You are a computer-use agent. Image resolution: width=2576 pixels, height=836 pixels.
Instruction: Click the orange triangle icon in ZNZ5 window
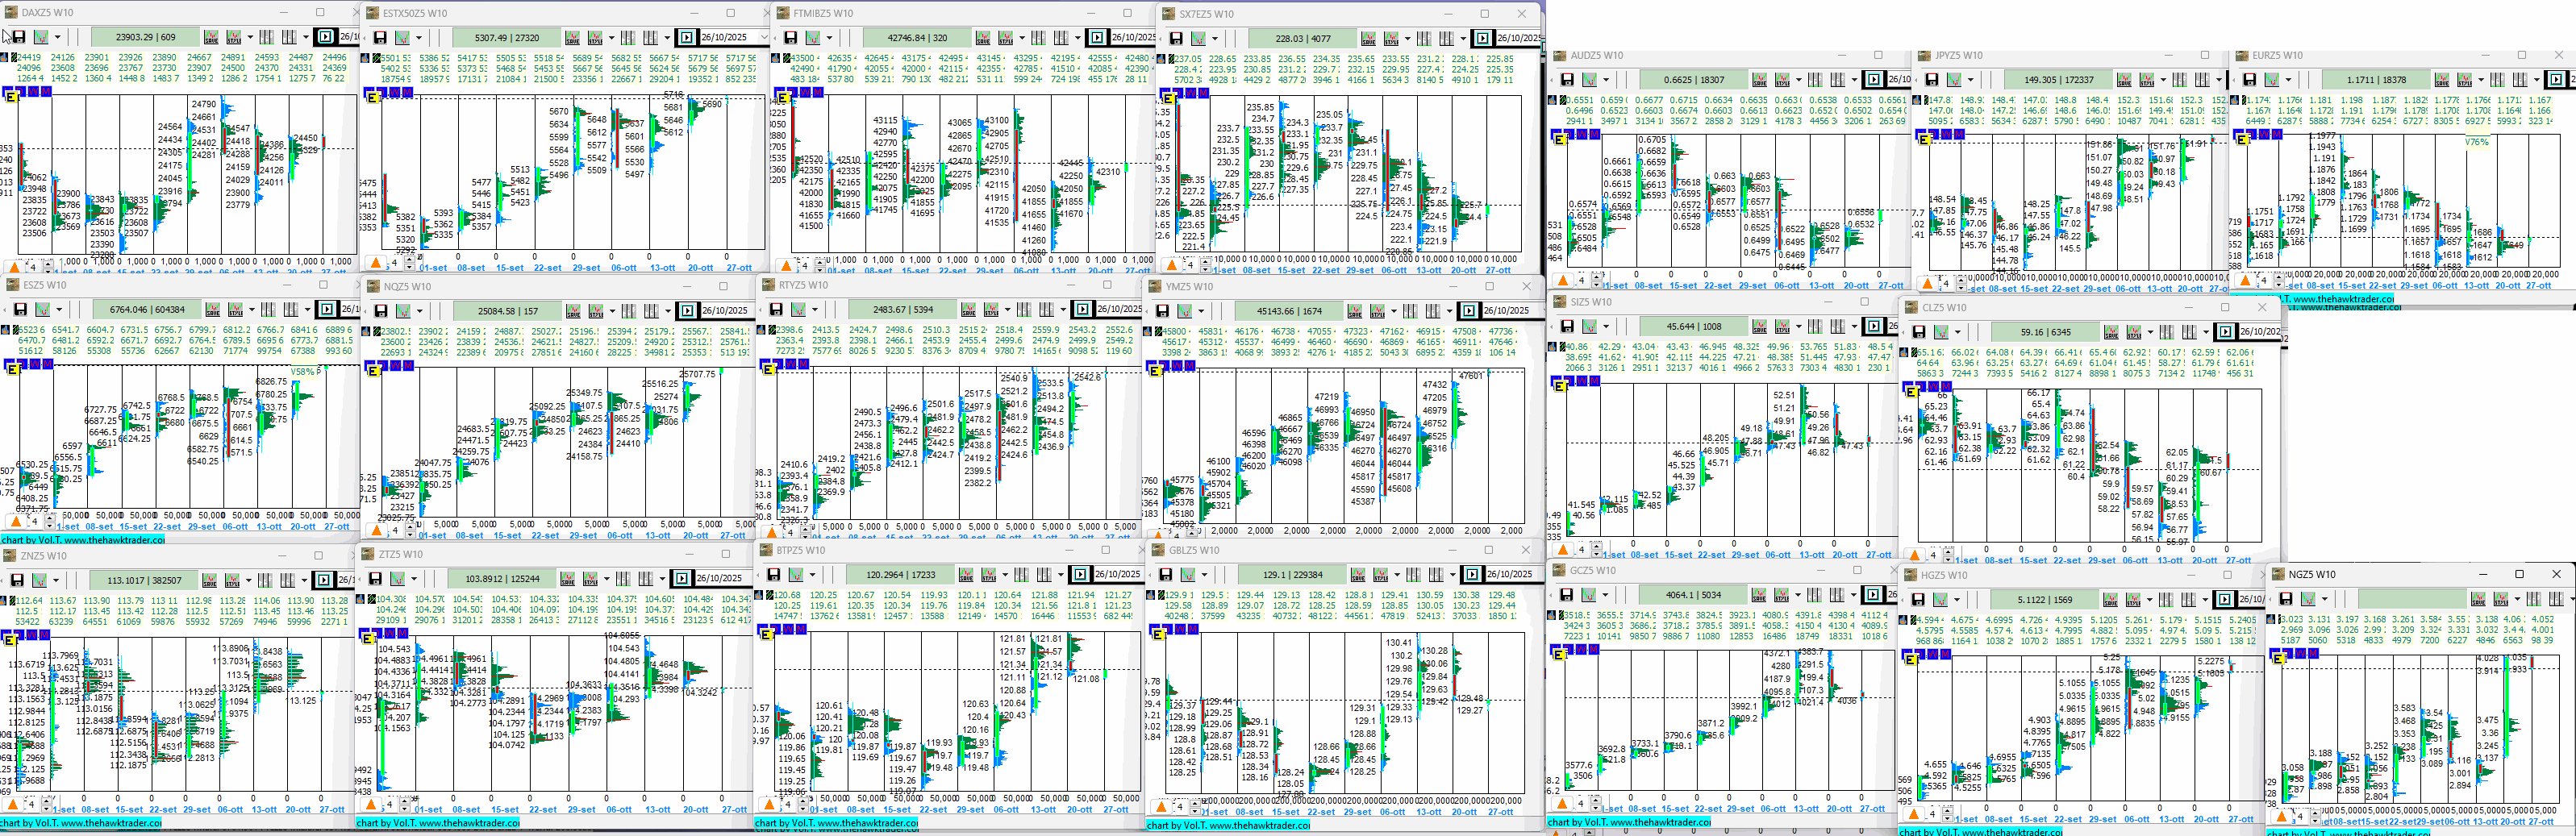(x=13, y=804)
